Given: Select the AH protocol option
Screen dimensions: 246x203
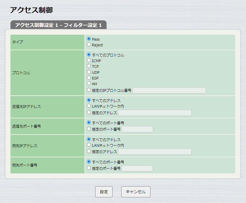Looking at the screenshot, I should [x=89, y=84].
